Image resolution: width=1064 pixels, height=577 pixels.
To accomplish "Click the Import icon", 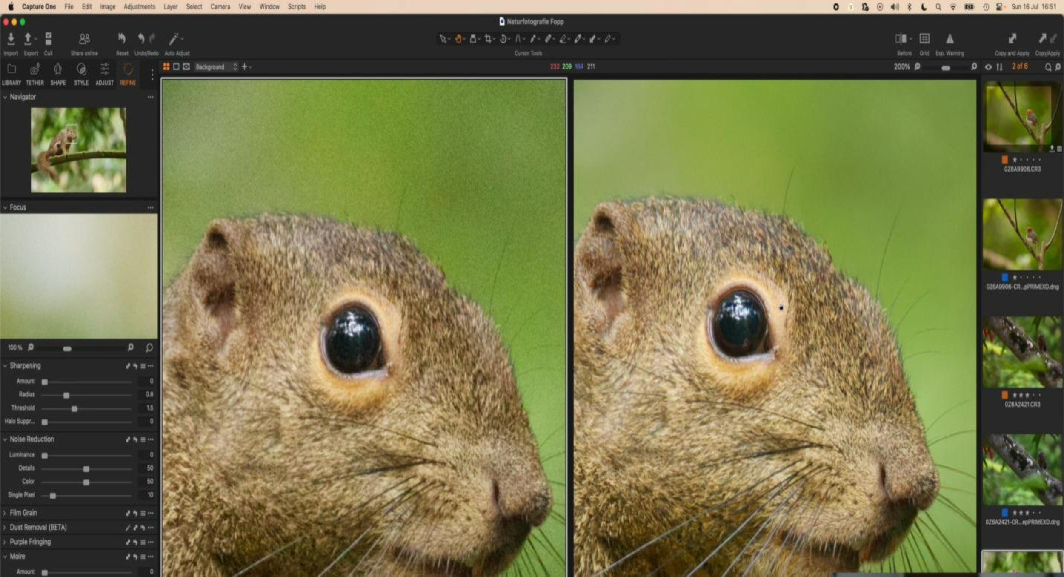I will coord(11,39).
